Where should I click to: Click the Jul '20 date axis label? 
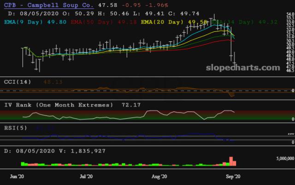coord(87,176)
